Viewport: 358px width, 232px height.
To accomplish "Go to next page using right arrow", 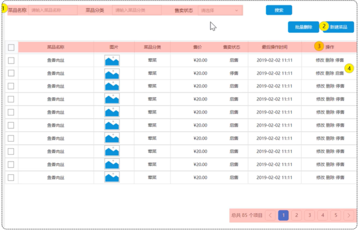I will (x=348, y=215).
